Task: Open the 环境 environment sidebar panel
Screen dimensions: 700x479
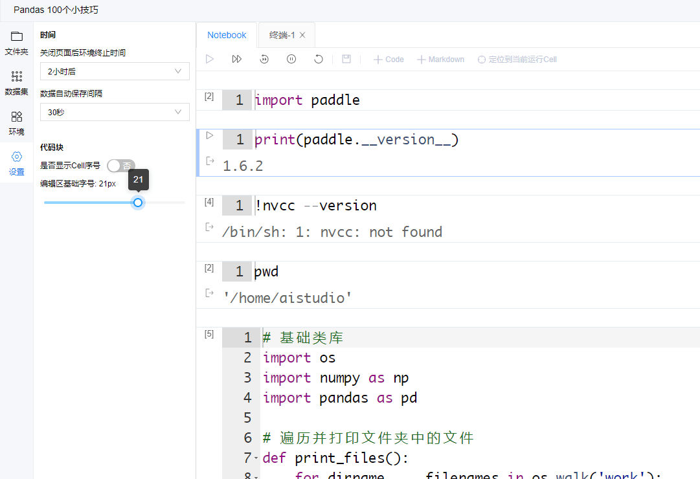Action: tap(16, 123)
